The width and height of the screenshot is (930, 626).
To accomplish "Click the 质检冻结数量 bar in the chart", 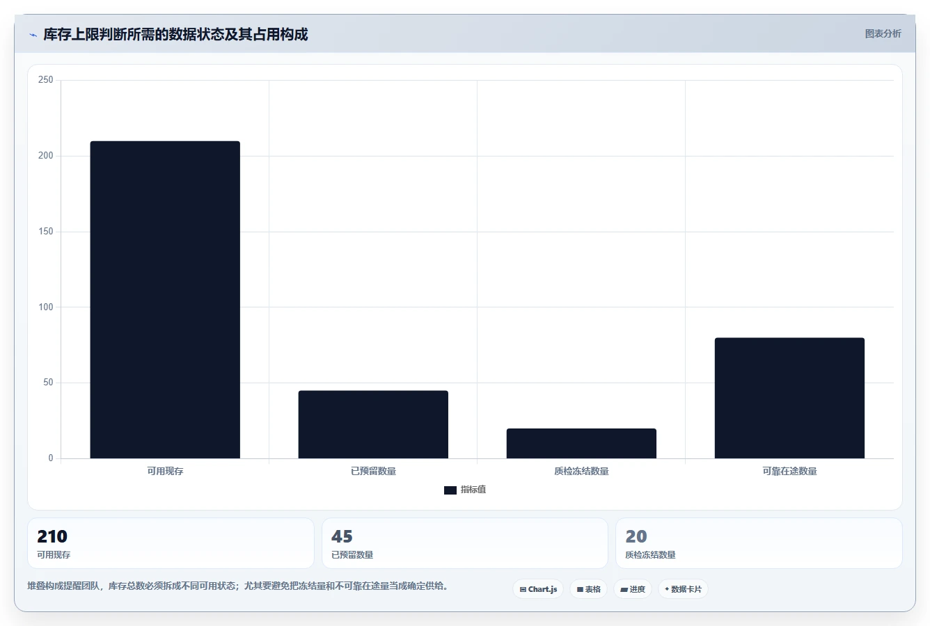I will click(581, 443).
